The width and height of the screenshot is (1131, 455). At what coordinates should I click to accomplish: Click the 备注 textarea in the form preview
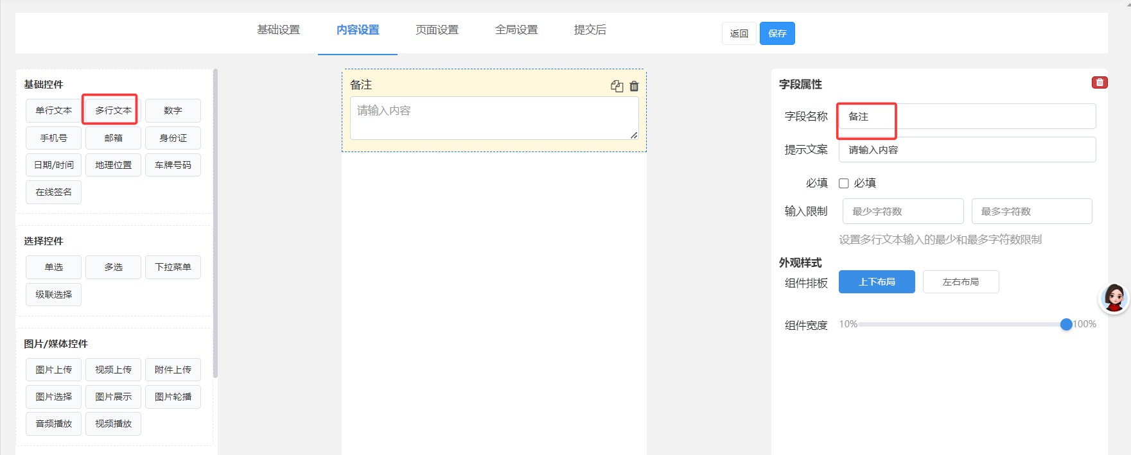pos(493,118)
